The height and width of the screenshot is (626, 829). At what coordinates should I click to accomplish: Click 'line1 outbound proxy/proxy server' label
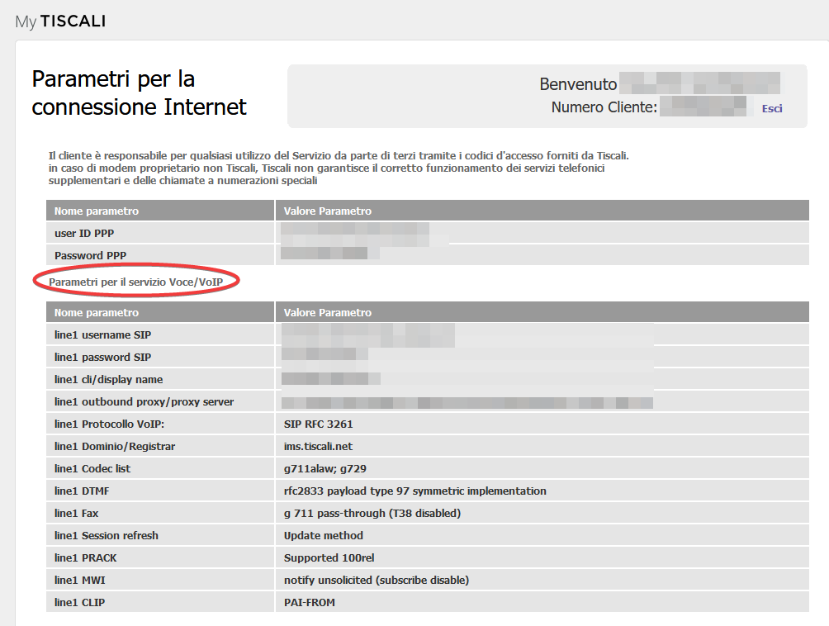144,401
